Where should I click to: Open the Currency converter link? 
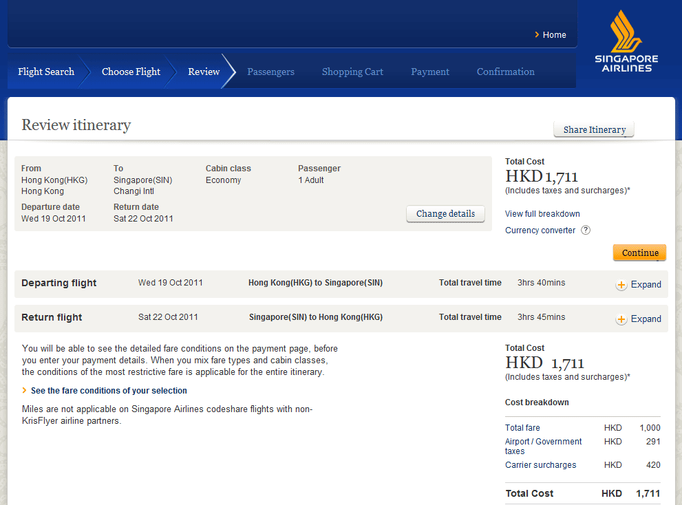[x=540, y=230]
